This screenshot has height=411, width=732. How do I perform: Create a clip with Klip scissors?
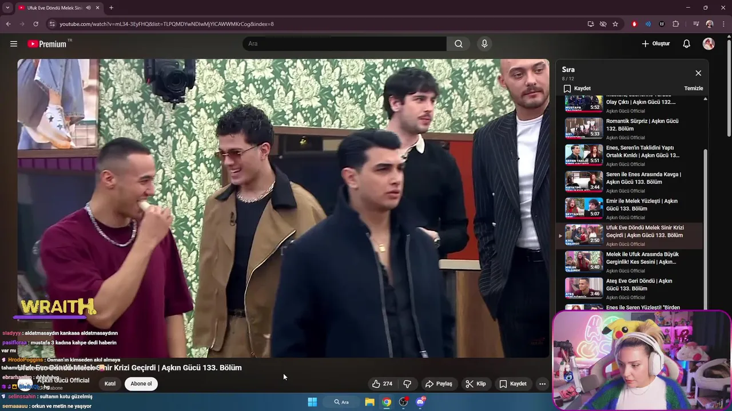[x=475, y=384]
